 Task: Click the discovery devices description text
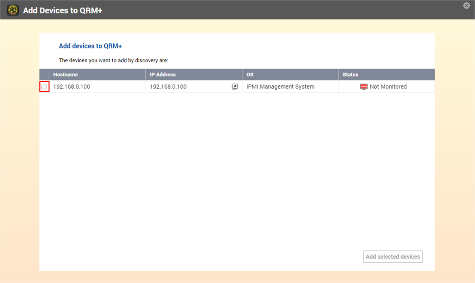coord(114,60)
